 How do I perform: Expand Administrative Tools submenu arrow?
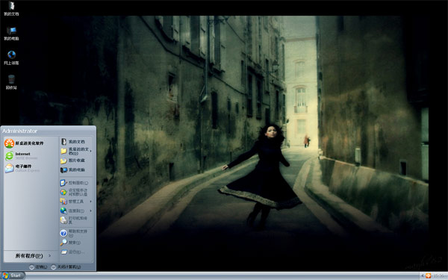91,202
